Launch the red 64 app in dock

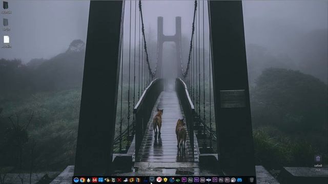[x=94, y=180]
